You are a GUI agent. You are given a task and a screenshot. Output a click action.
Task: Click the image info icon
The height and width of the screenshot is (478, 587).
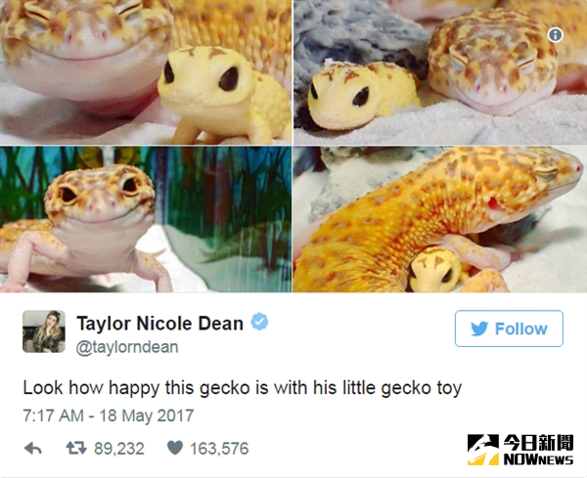click(555, 35)
